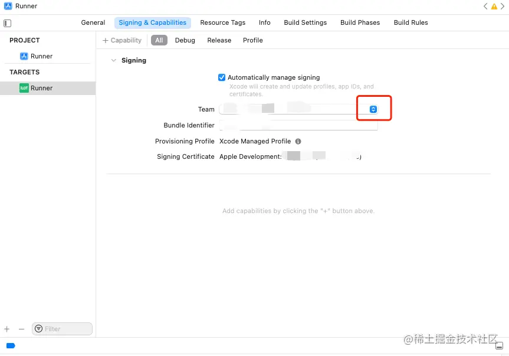Filter capabilities by Debug configuration

tap(185, 40)
